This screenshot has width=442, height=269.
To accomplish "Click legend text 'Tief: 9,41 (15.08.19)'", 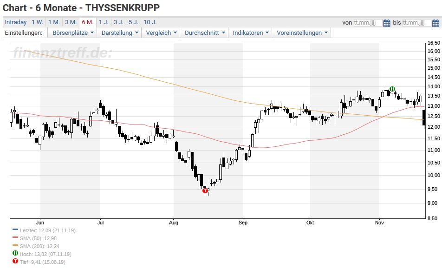I will pyautogui.click(x=42, y=262).
